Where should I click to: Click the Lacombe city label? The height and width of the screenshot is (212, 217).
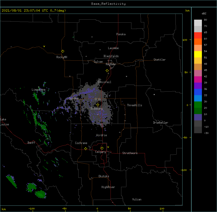click(113, 48)
